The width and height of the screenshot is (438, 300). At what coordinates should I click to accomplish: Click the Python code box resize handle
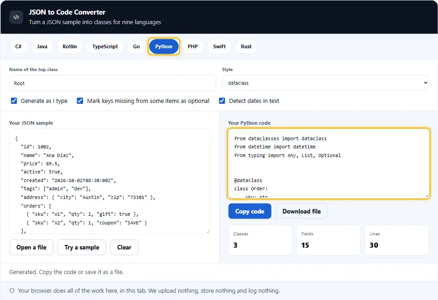[x=427, y=196]
